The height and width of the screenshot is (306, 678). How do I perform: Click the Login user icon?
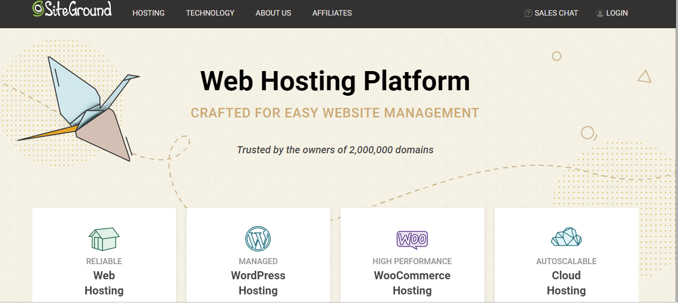(x=600, y=13)
